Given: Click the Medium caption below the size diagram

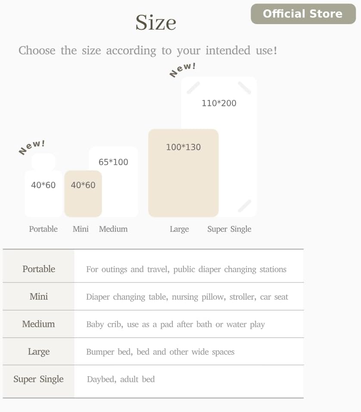Looking at the screenshot, I should point(113,229).
